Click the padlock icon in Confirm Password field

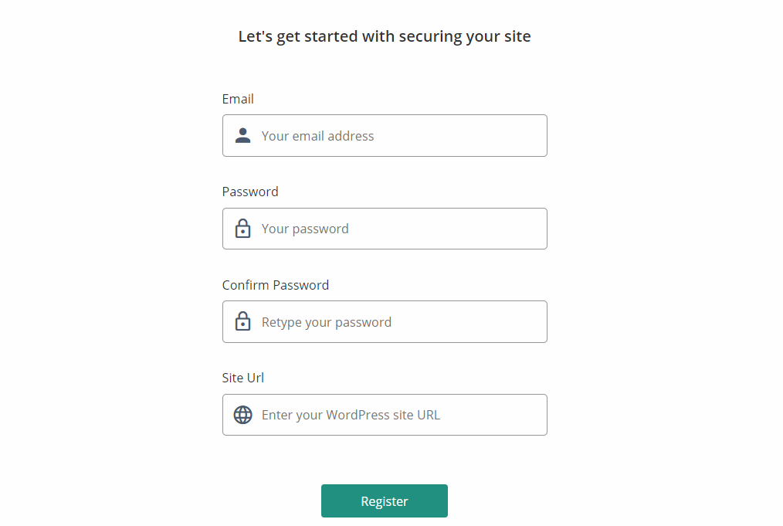(243, 322)
